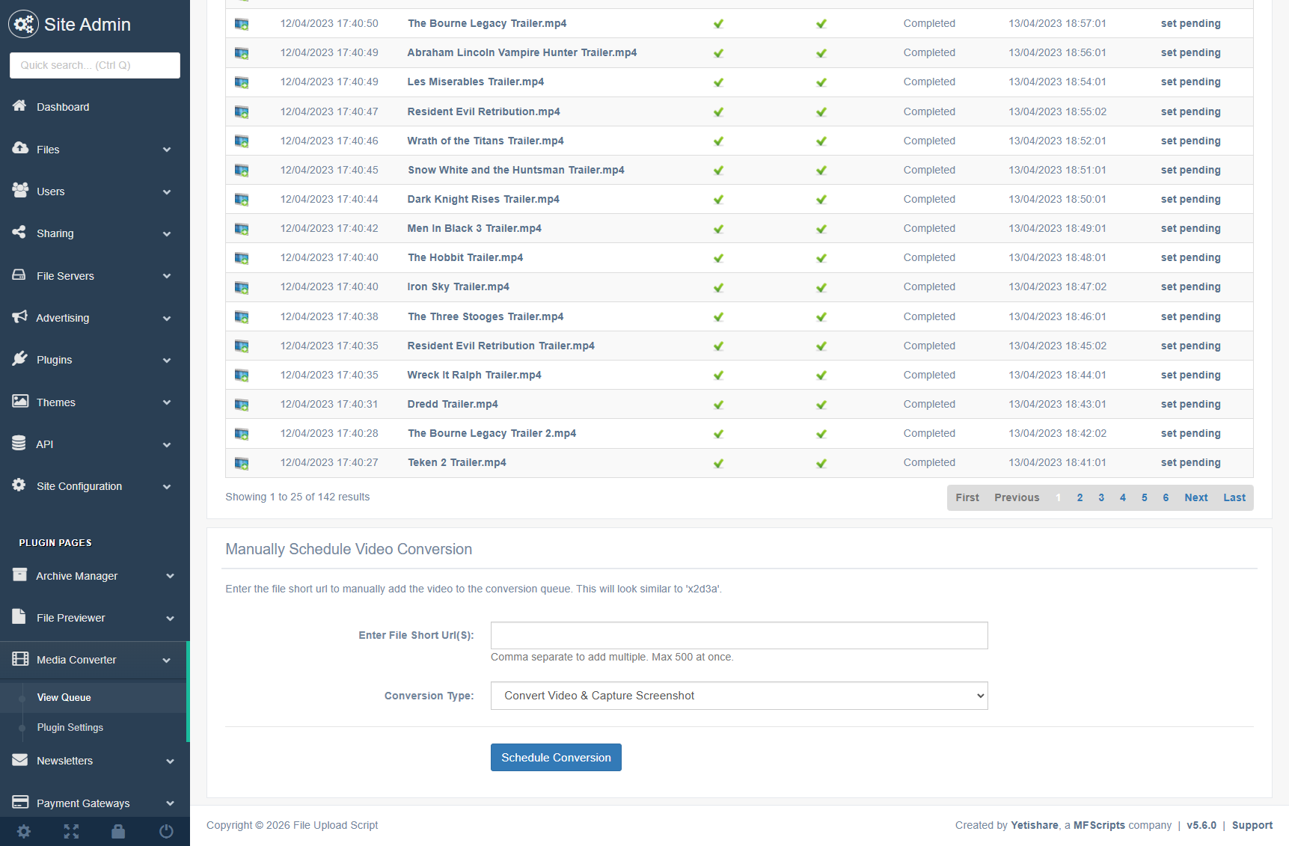Click the video file icon for Dredd Trailer.mp4

click(242, 405)
